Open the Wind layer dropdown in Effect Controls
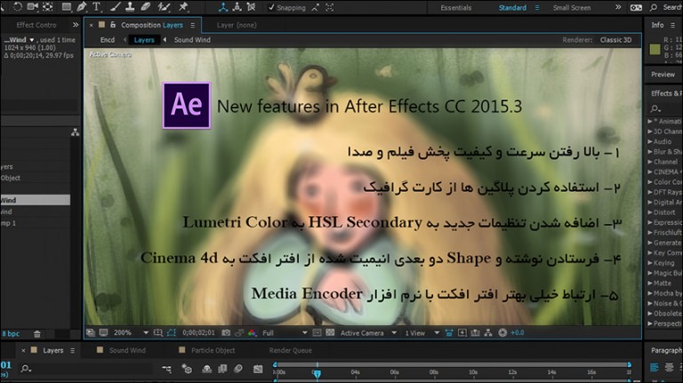The image size is (683, 383). [x=31, y=40]
